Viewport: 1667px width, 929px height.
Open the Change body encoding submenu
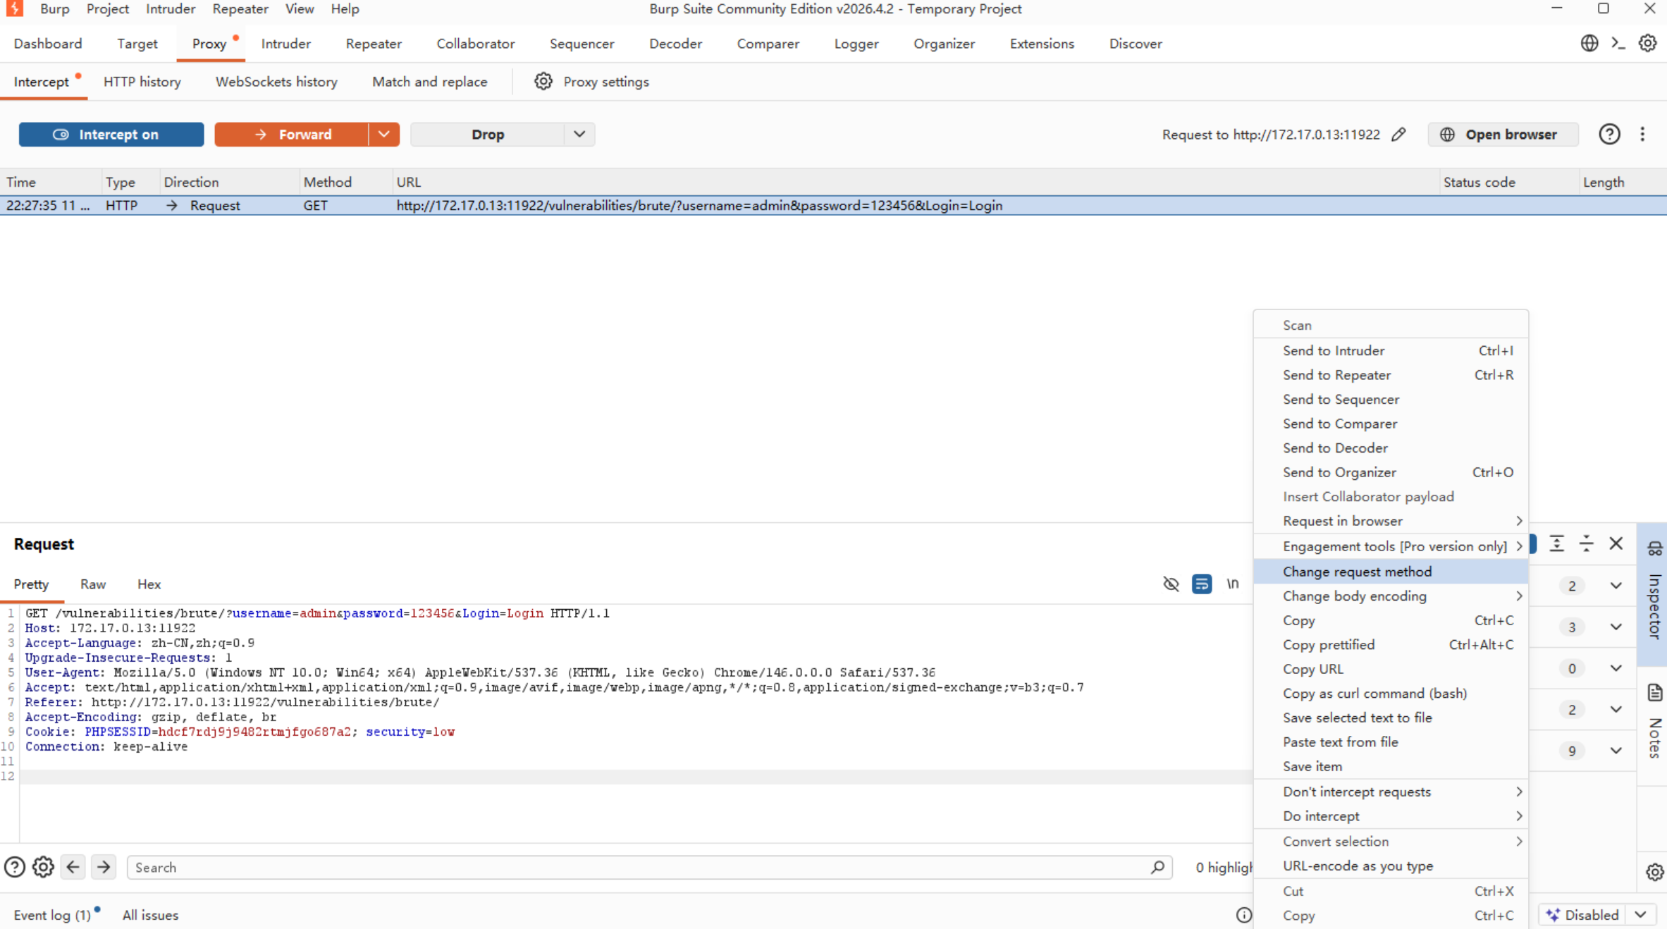point(1391,596)
